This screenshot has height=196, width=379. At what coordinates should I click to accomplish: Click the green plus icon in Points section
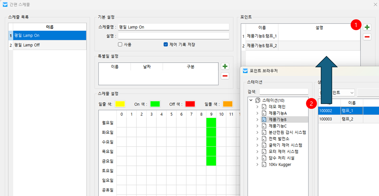[x=367, y=27]
